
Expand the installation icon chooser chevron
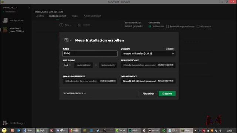click(x=71, y=40)
